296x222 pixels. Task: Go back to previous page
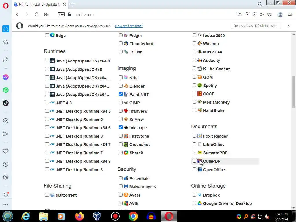pyautogui.click(x=17, y=14)
